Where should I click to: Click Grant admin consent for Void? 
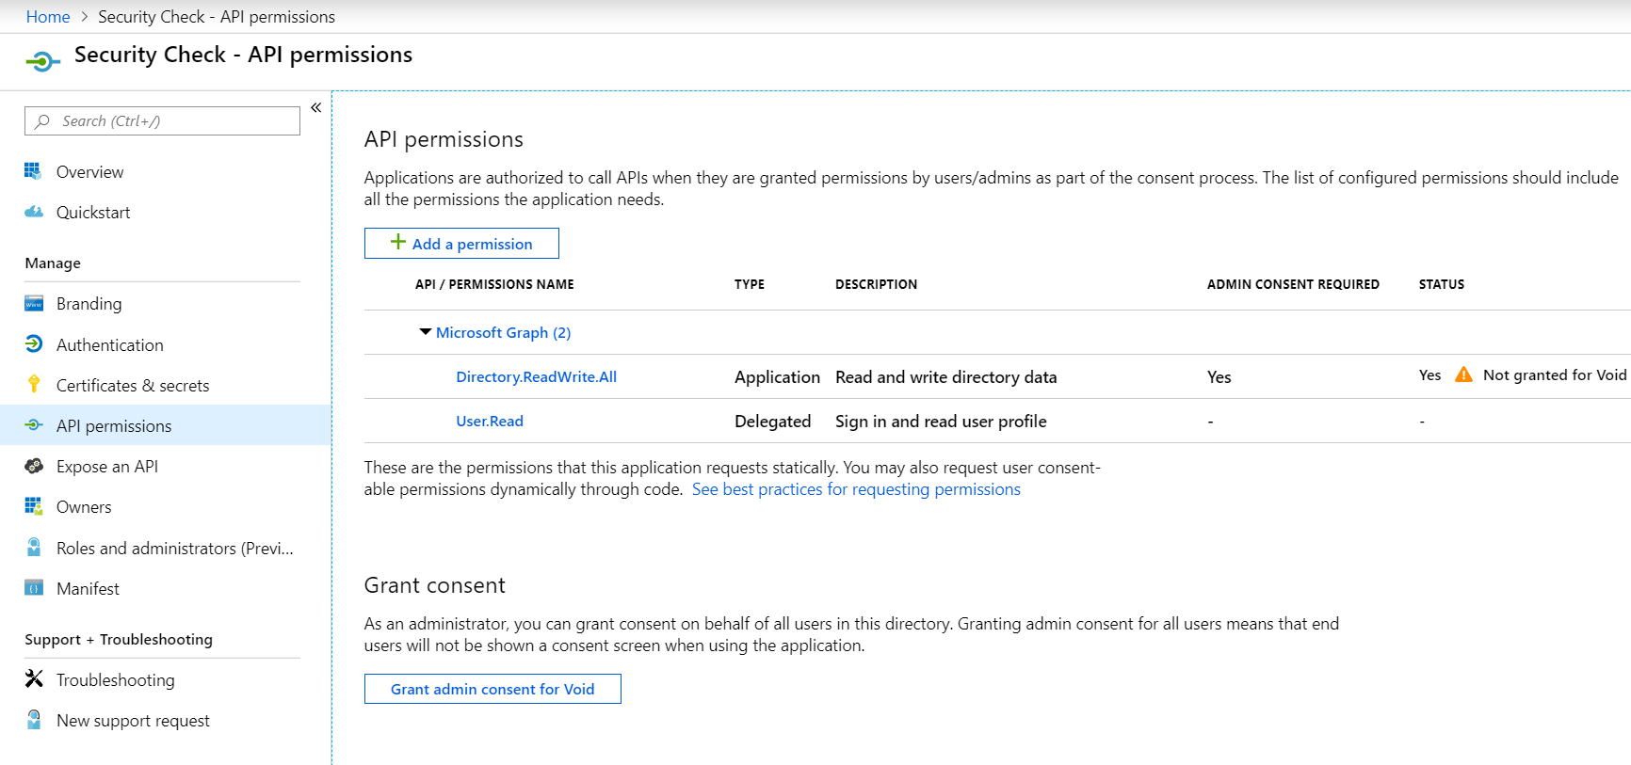coord(493,689)
